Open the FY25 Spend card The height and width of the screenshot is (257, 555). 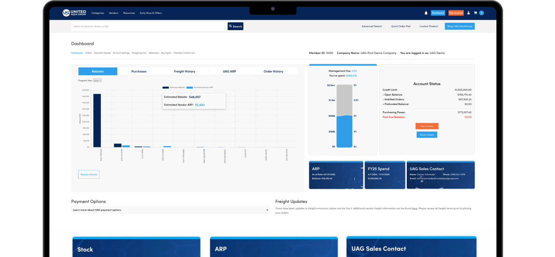[385, 175]
